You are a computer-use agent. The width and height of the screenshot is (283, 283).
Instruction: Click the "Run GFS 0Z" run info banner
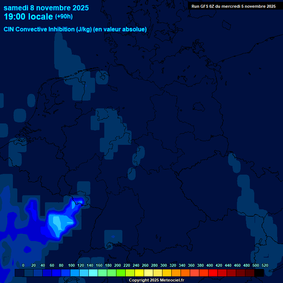(x=233, y=6)
